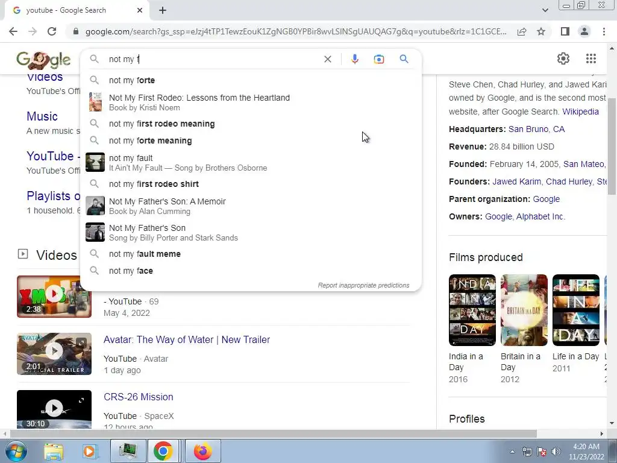Open India in a Day film poster
Viewport: 617px width, 463px height.
[x=472, y=310]
